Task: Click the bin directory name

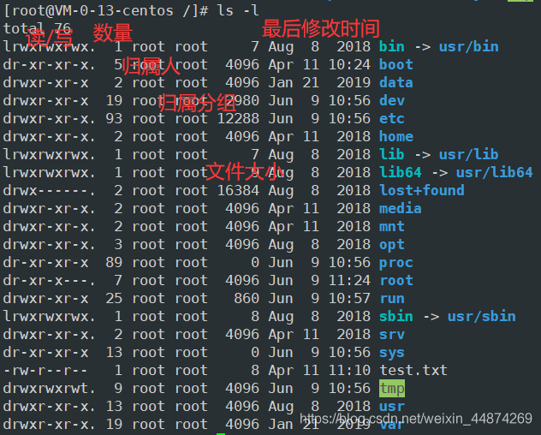Action: pyautogui.click(x=391, y=46)
